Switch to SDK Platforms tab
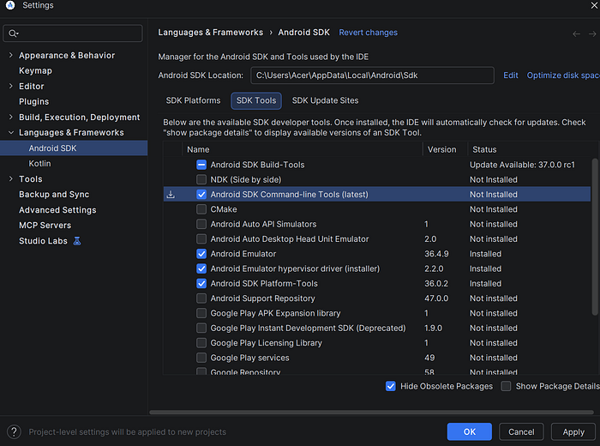This screenshot has width=600, height=446. pyautogui.click(x=193, y=100)
